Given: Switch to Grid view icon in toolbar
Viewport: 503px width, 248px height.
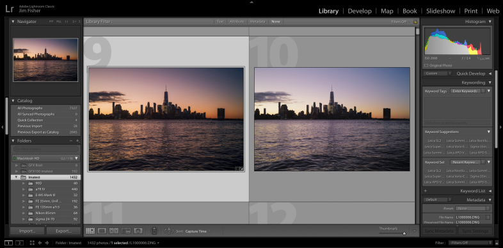Looking at the screenshot, I should [x=90, y=231].
